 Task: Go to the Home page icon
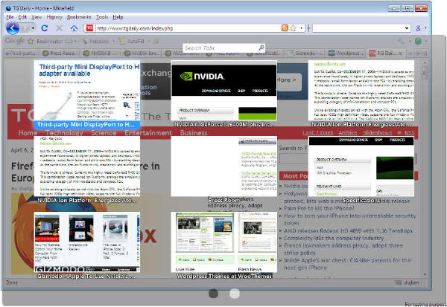(74, 28)
